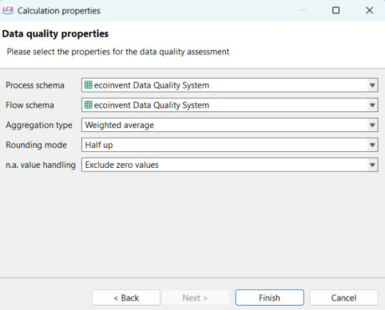Click the table icon in the Process schema field

89,85
